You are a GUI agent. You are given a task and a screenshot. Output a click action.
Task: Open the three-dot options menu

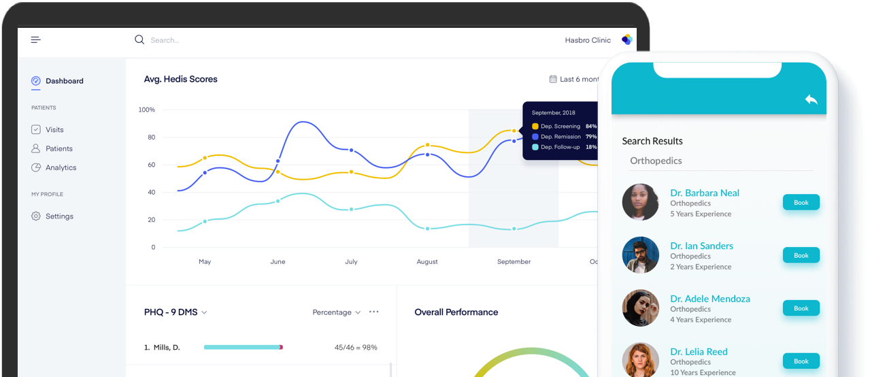pos(374,312)
